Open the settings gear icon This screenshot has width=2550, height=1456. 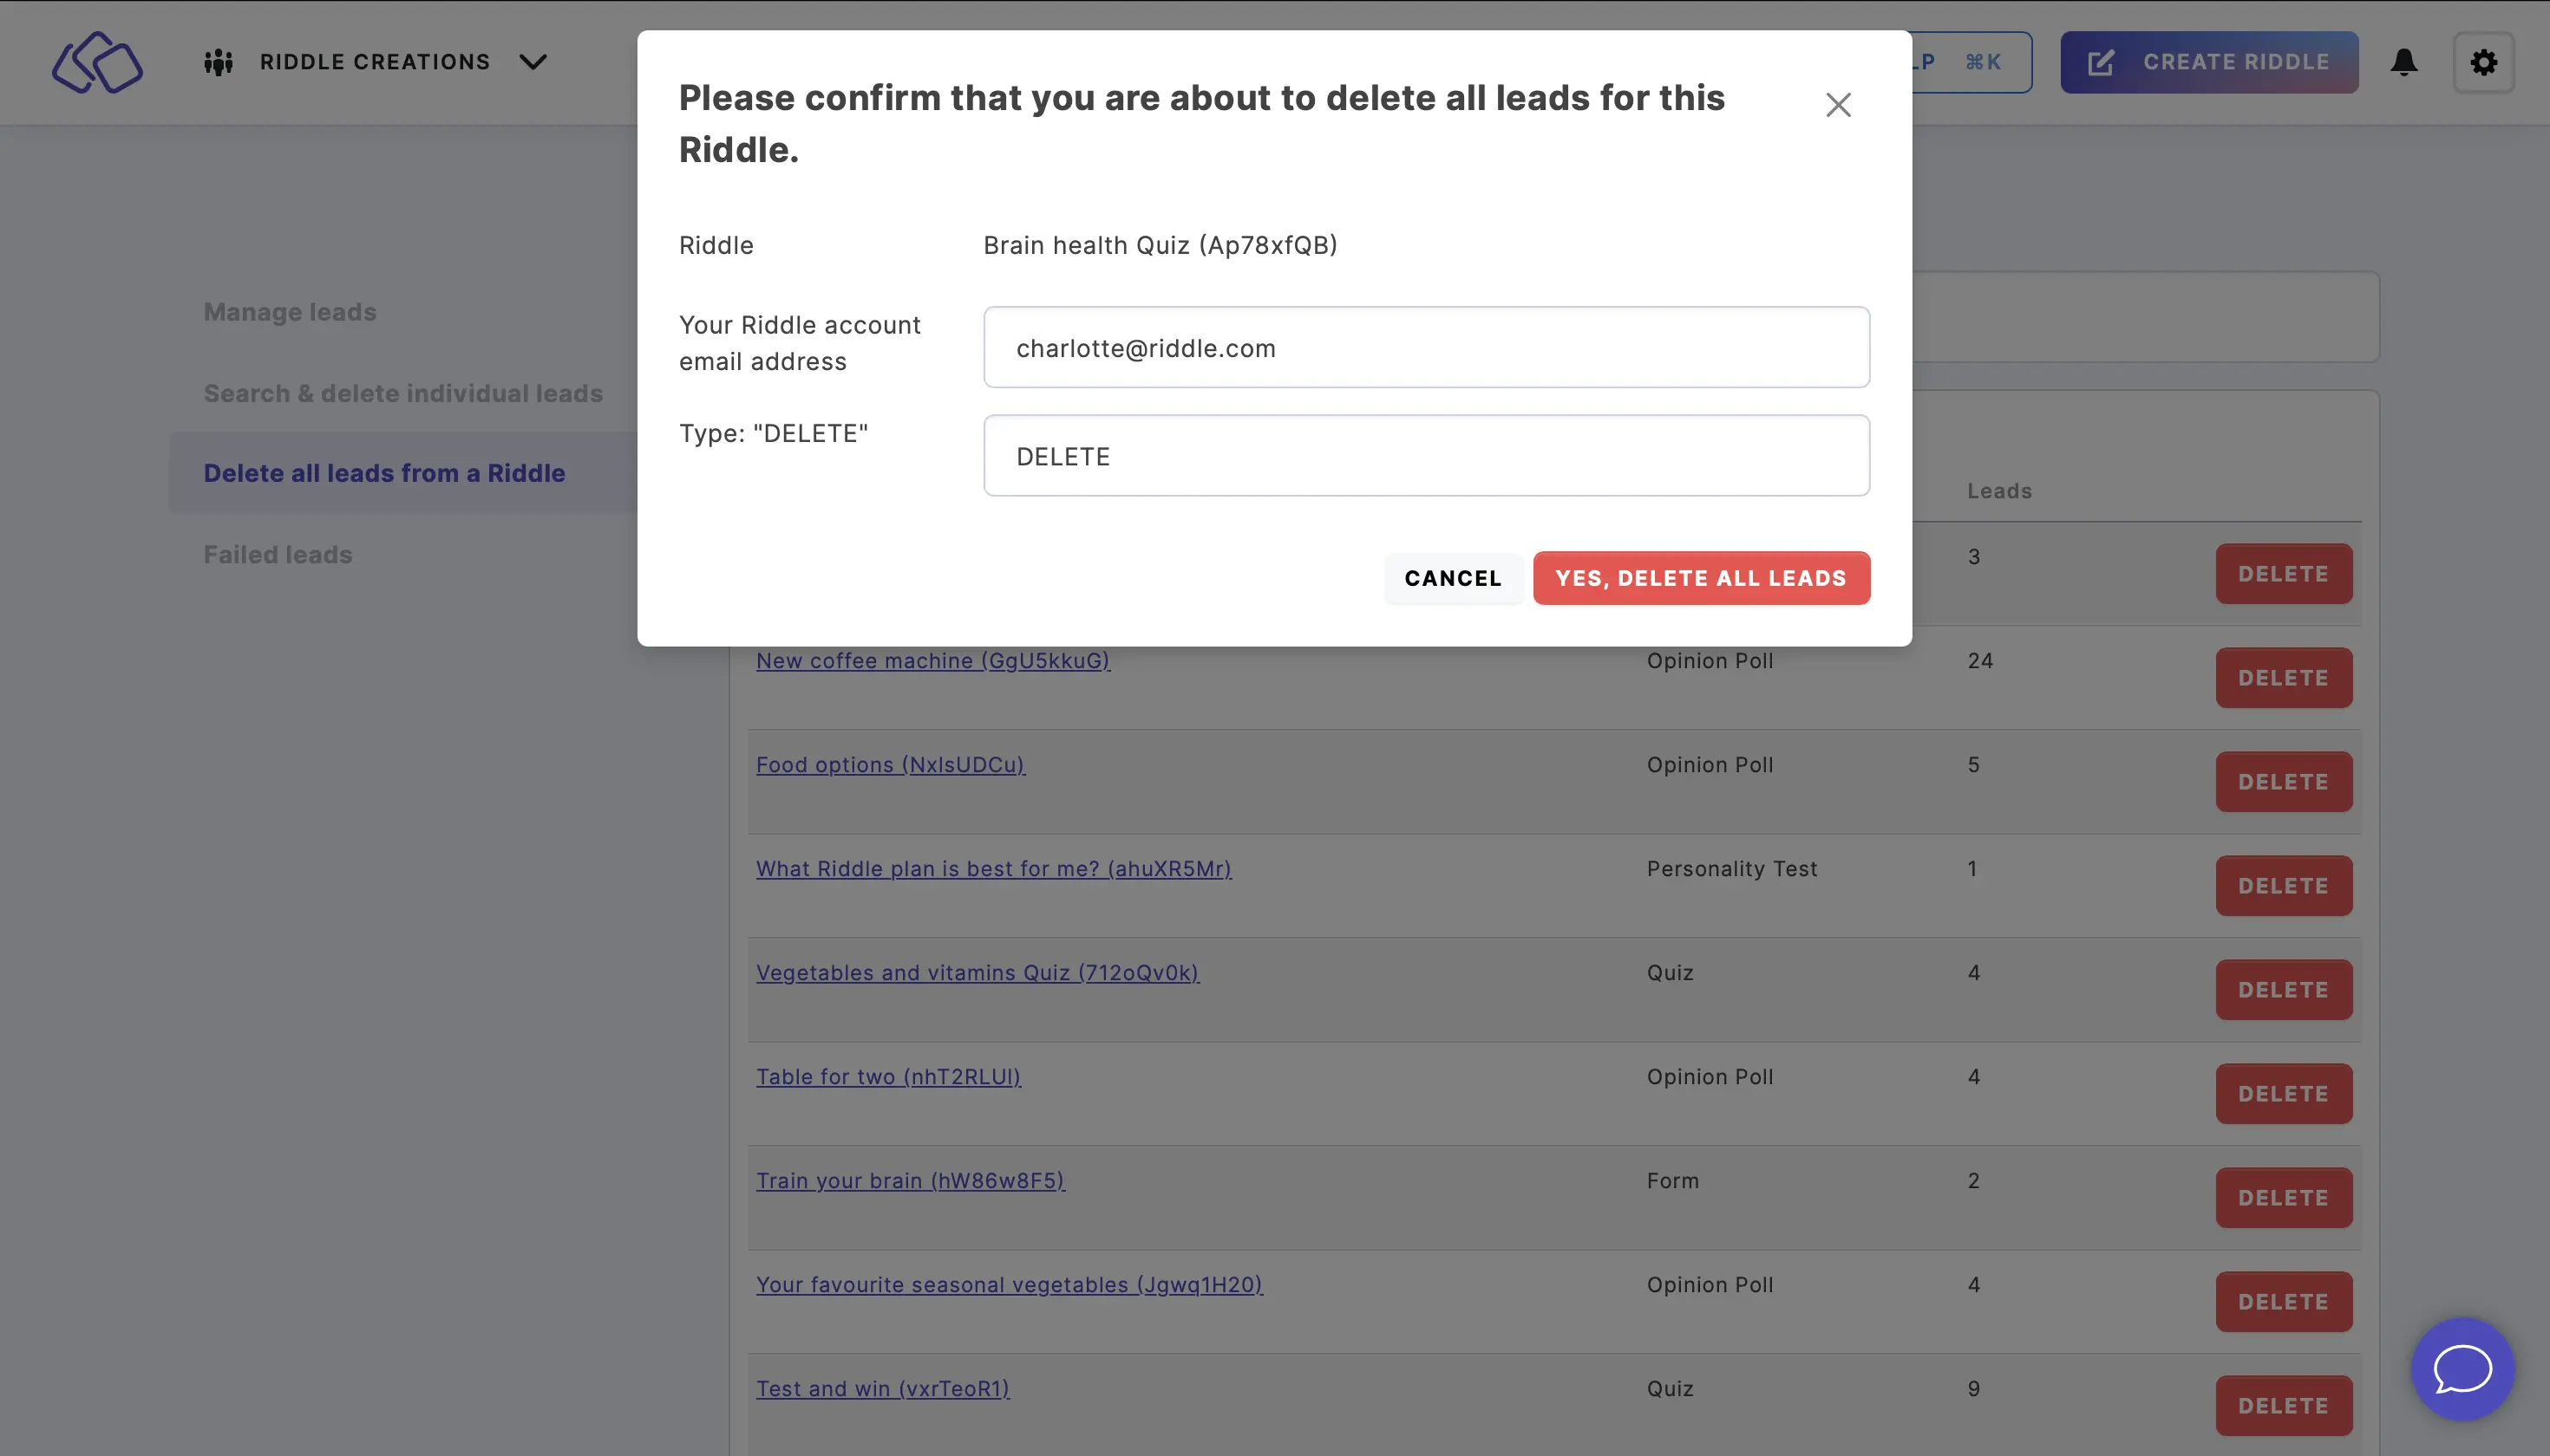point(2485,63)
